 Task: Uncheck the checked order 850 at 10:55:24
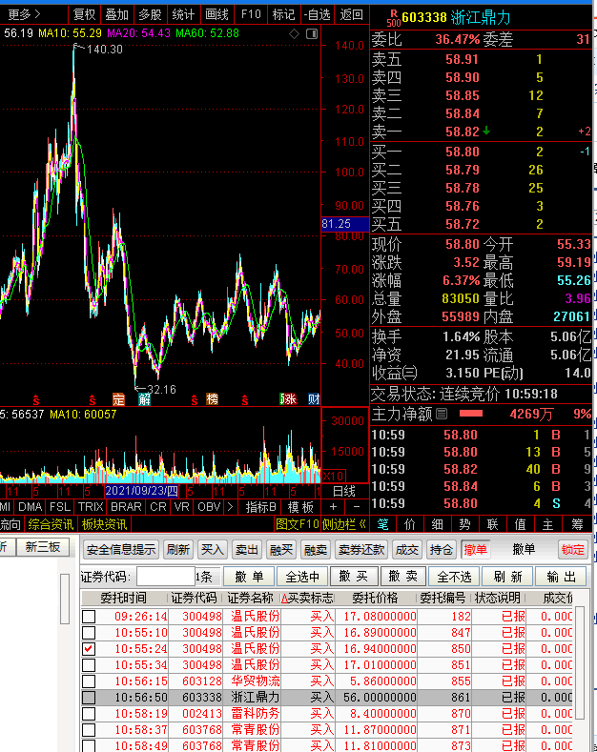(89, 649)
